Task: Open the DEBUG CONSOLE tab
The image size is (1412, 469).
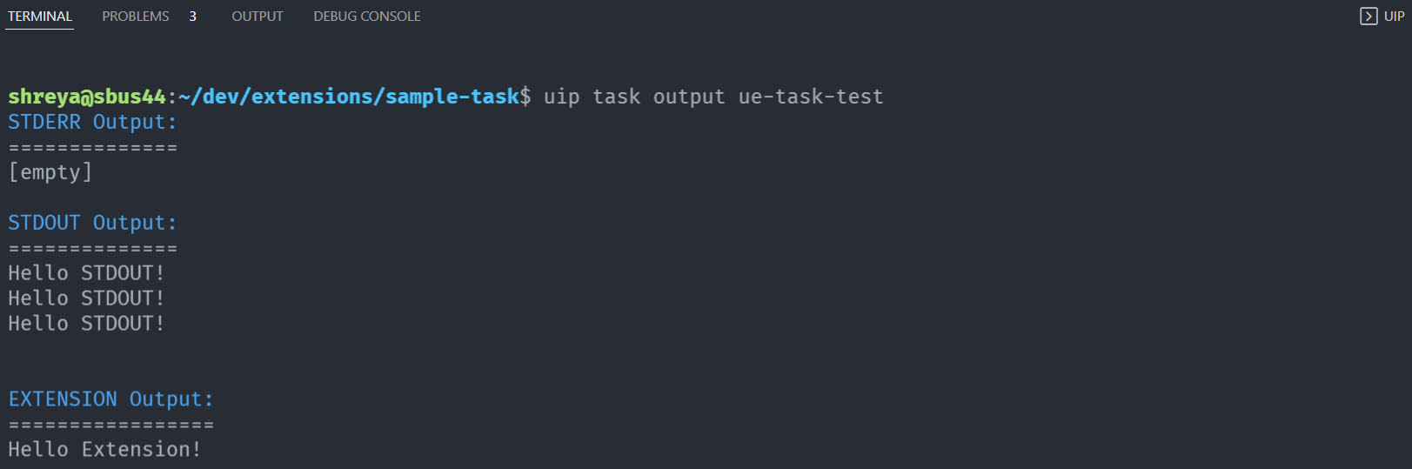Action: [x=367, y=17]
